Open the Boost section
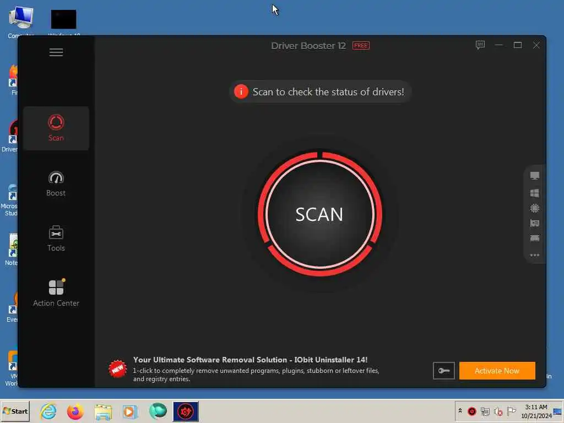564x423 pixels. point(56,184)
